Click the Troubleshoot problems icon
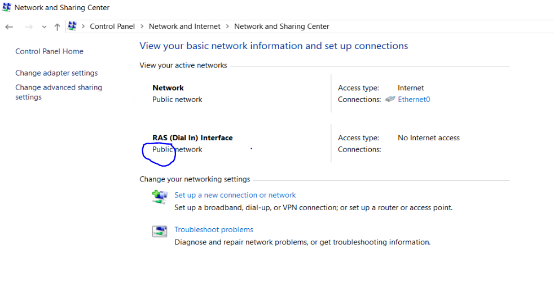Screen dimensions: 554x284 (x=160, y=232)
